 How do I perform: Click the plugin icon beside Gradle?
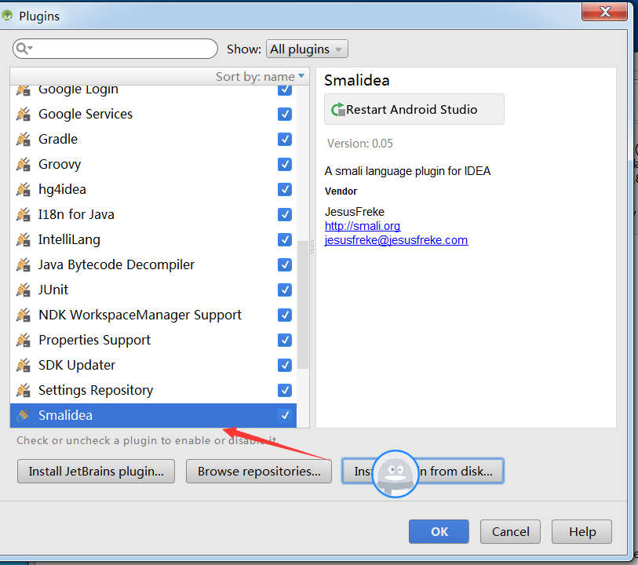coord(24,140)
